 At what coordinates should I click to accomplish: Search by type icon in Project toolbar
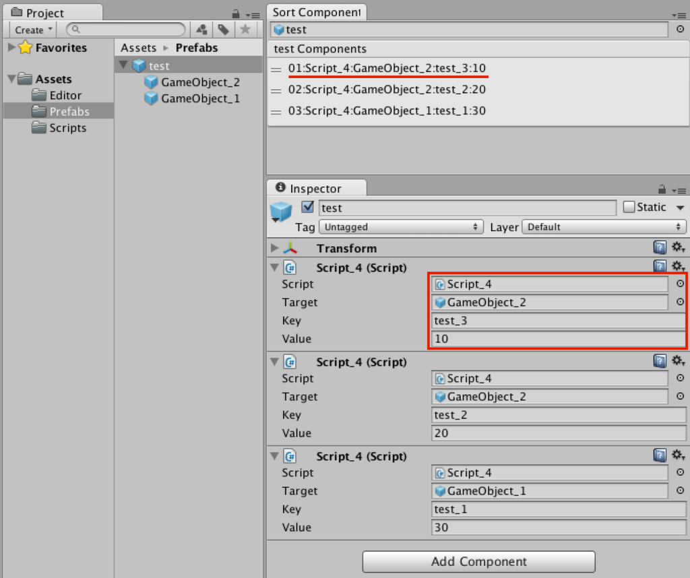click(x=202, y=30)
